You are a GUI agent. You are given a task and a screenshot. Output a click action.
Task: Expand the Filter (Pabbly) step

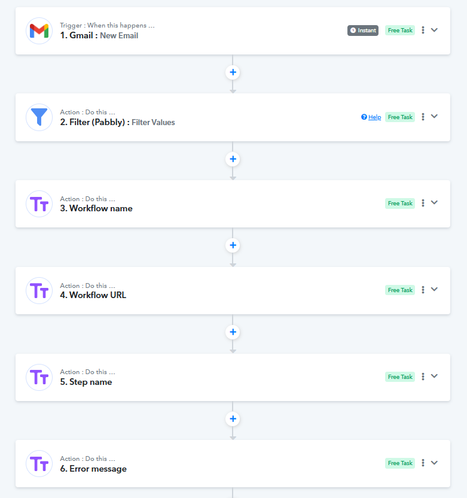[x=434, y=116]
